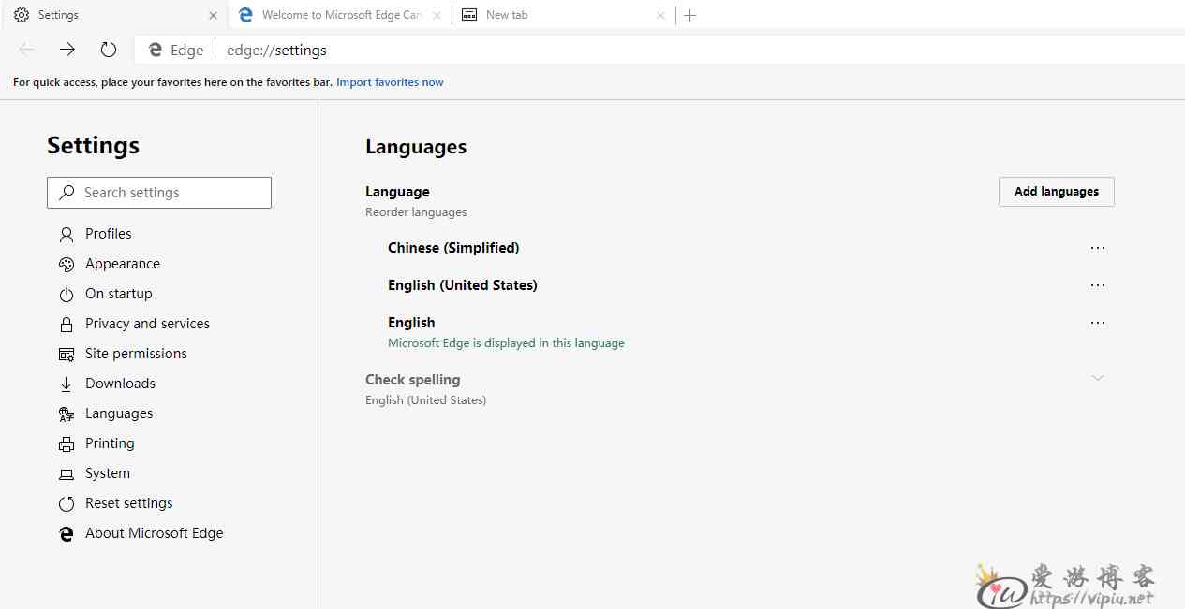Click the Appearance palette icon
This screenshot has height=609, width=1185.
point(67,264)
